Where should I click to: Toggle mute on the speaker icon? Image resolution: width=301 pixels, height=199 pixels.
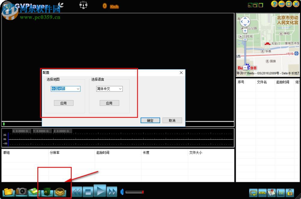122,191
